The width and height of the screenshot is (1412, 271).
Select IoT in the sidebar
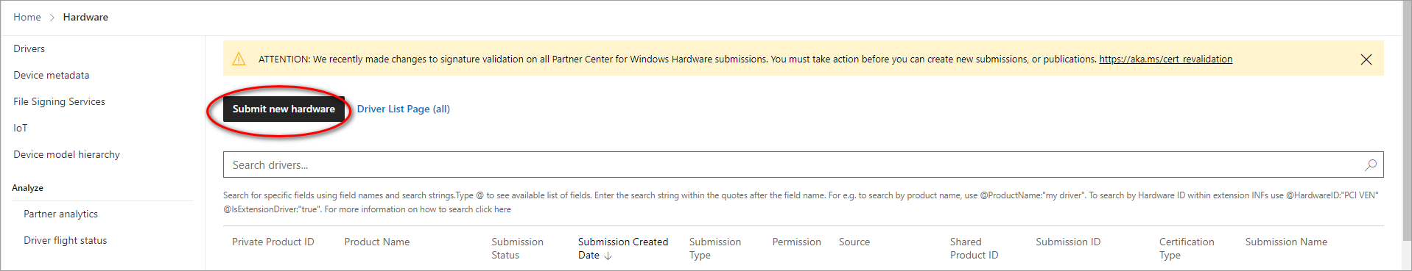[x=20, y=128]
